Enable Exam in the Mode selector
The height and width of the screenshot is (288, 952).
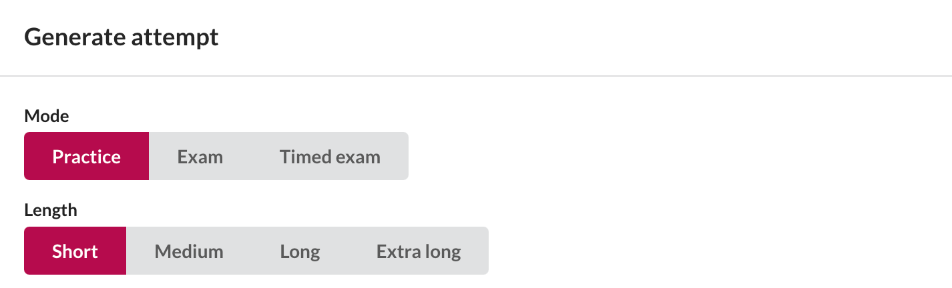(200, 157)
